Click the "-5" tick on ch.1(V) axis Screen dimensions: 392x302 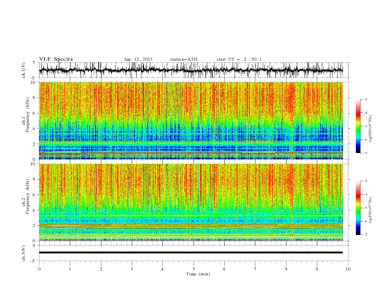[x=33, y=78]
